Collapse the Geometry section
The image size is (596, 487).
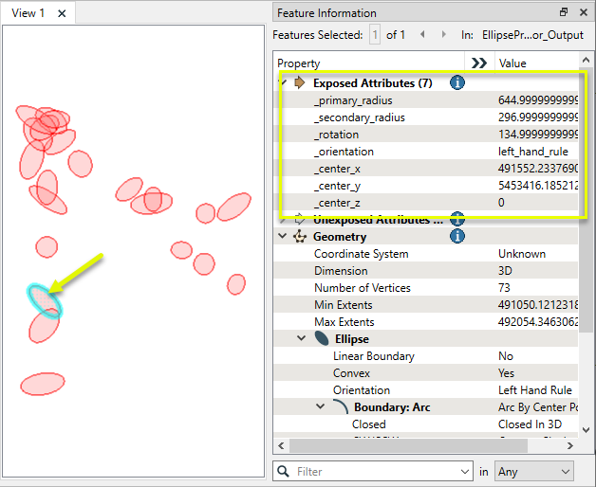click(x=283, y=236)
